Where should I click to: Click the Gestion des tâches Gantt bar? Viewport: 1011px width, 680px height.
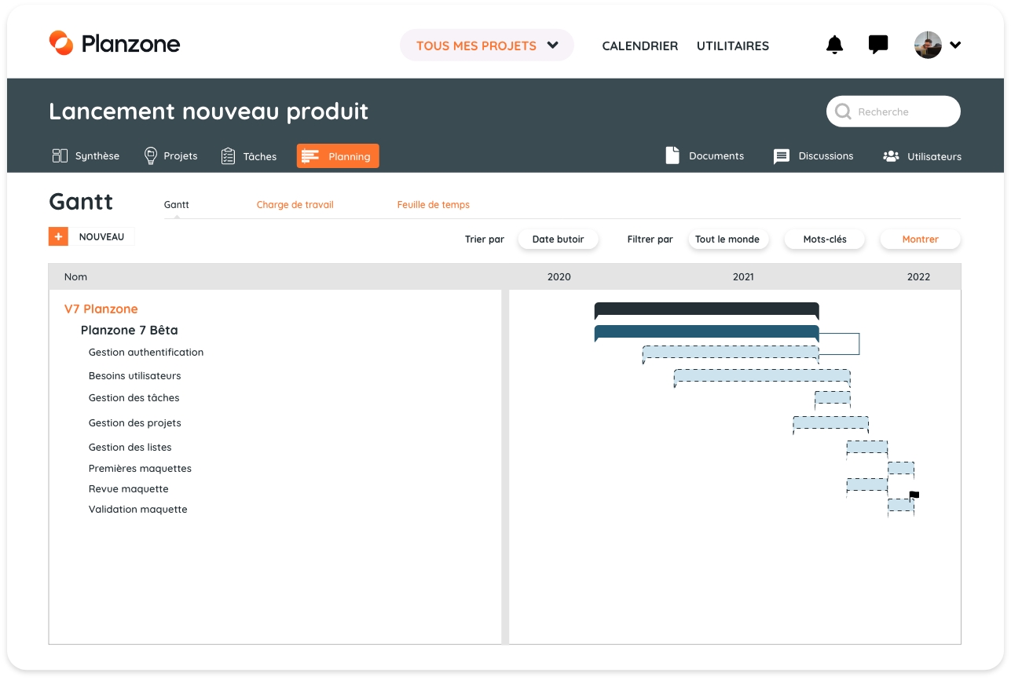[x=833, y=397]
